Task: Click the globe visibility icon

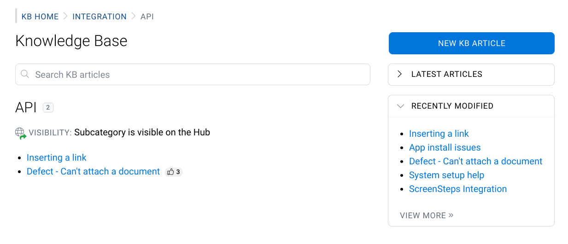Action: tap(20, 133)
